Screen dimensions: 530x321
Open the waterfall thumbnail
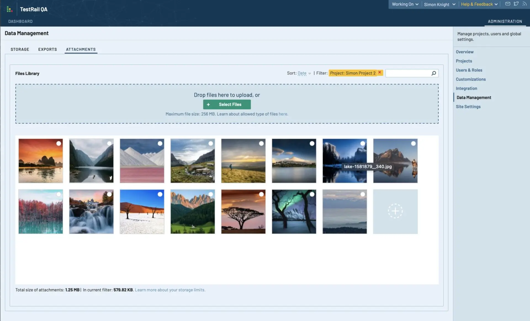point(91,212)
